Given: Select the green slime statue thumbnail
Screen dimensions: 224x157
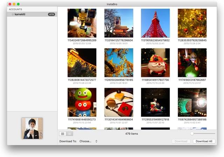Looking at the screenshot, I should coord(192,63).
